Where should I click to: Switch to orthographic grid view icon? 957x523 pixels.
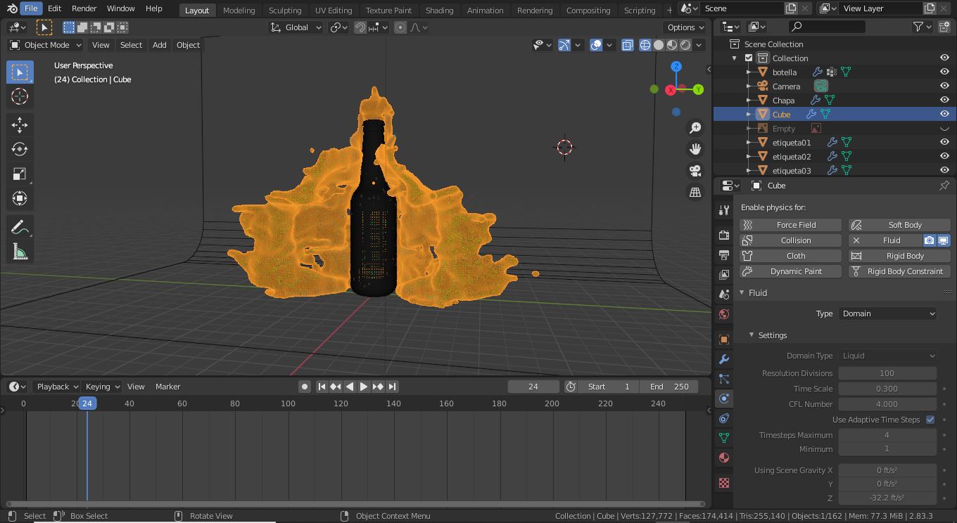[x=695, y=192]
